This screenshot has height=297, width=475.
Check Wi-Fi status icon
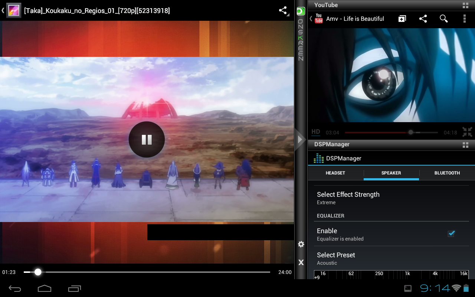456,288
